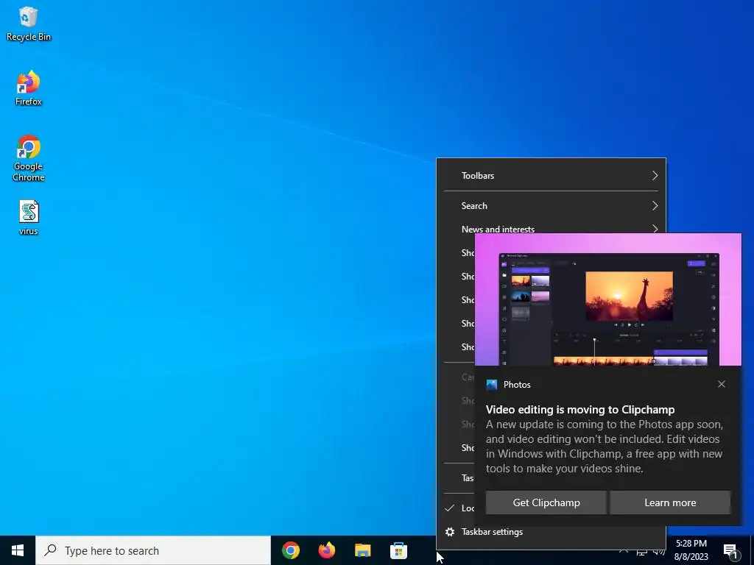Image resolution: width=754 pixels, height=565 pixels.
Task: Open Microsoft Store from the taskbar
Action: [398, 550]
